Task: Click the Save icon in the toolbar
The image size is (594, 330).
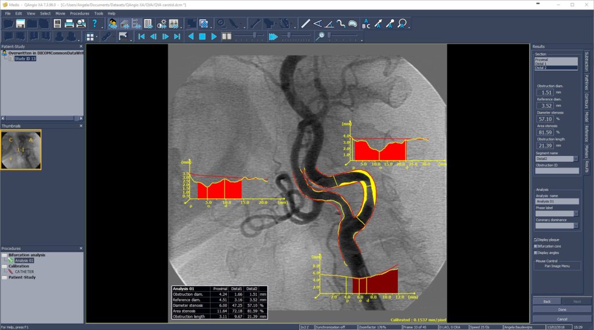Action: pyautogui.click(x=21, y=24)
